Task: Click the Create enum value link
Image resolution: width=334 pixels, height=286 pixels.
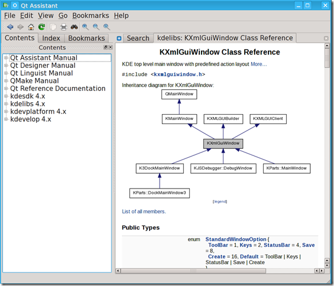Action: [216, 256]
